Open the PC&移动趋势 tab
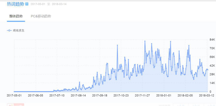Screen dimensions: 216x106 (x=41, y=16)
